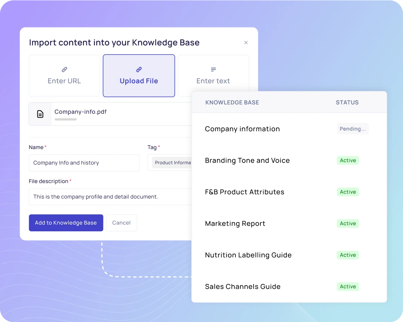Screen dimensions: 403x322
Task: Click the File description text box
Action: (x=109, y=197)
